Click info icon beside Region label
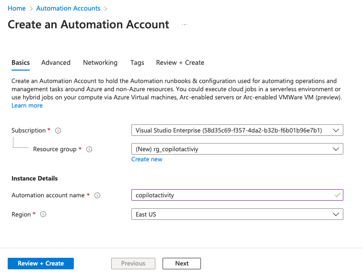This screenshot has height=277, width=363. [x=43, y=215]
